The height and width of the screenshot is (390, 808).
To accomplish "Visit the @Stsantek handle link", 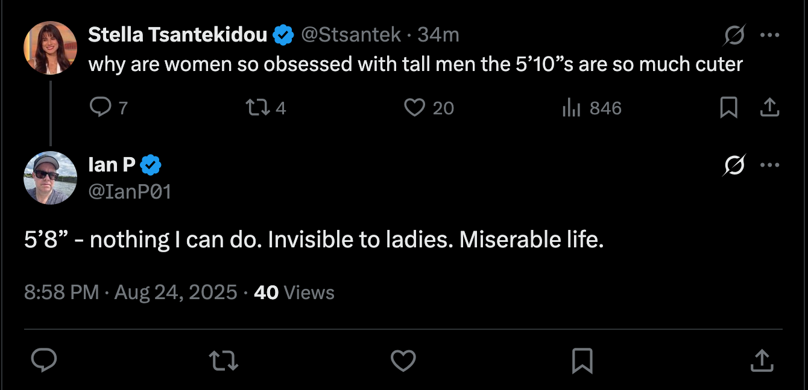I will coord(350,36).
